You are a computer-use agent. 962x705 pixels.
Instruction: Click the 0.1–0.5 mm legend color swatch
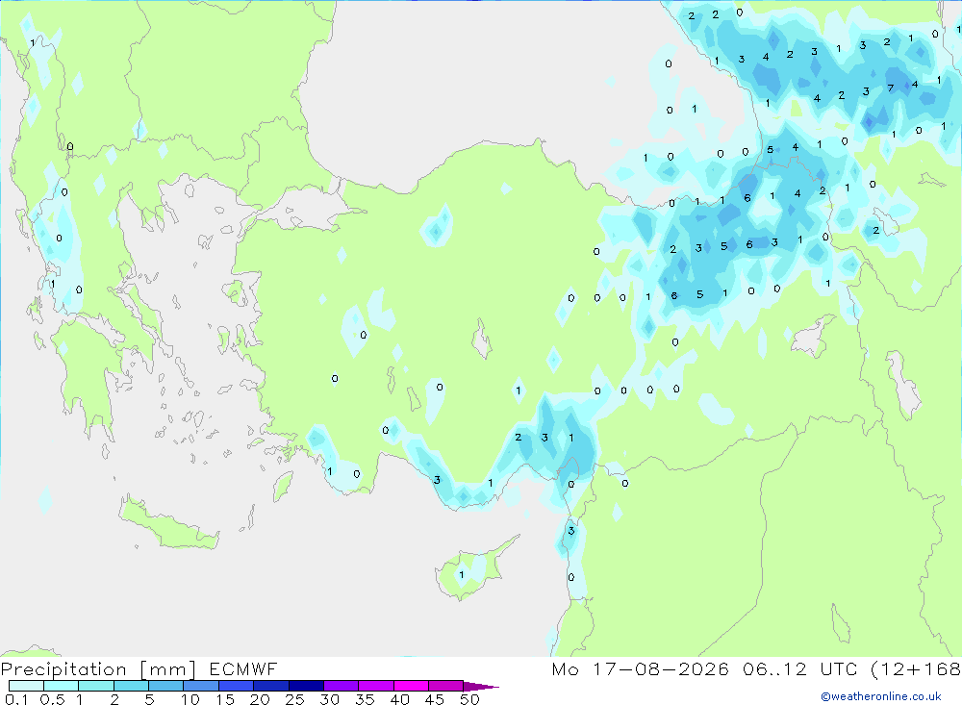tap(26, 686)
